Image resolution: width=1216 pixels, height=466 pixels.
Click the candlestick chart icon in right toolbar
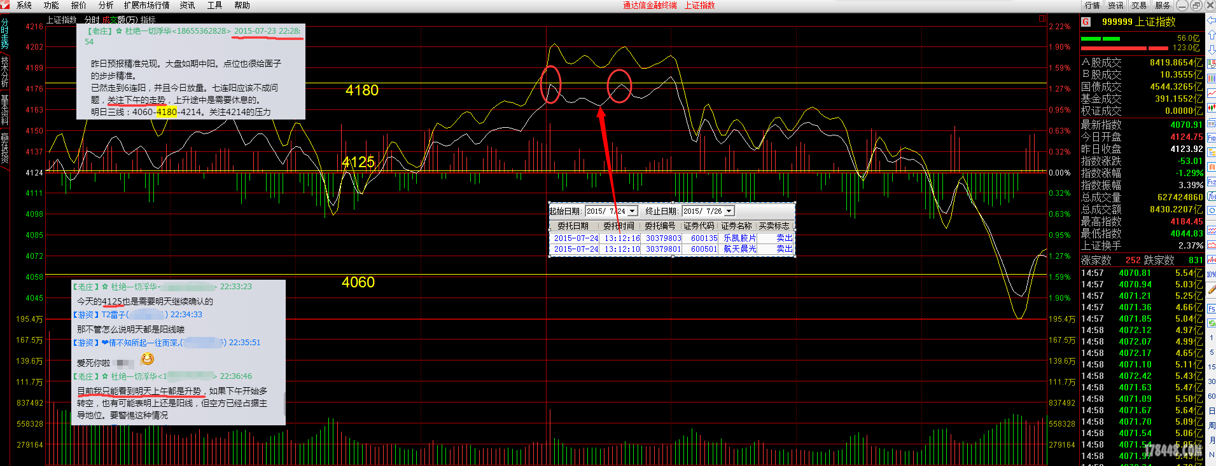pos(1211,108)
